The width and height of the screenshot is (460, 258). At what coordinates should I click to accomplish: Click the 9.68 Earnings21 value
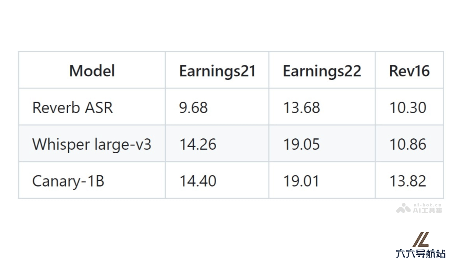coord(194,107)
